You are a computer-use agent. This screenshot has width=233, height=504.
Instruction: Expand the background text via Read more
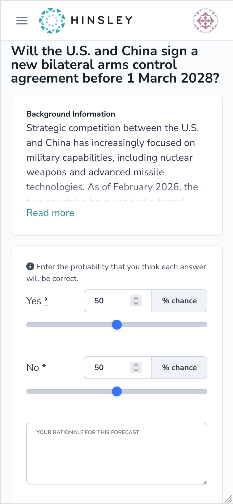tap(50, 213)
